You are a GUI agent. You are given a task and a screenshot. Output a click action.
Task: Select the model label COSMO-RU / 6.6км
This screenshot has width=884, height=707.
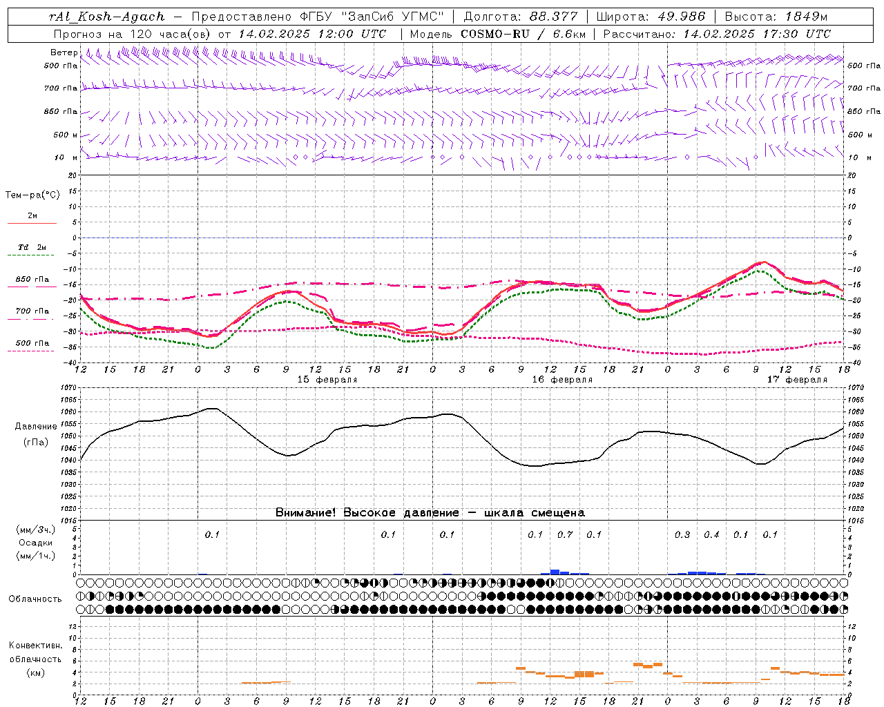click(523, 34)
